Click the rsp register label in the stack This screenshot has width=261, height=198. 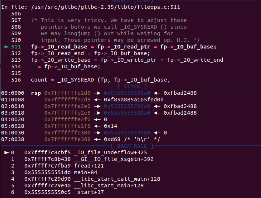click(36, 93)
